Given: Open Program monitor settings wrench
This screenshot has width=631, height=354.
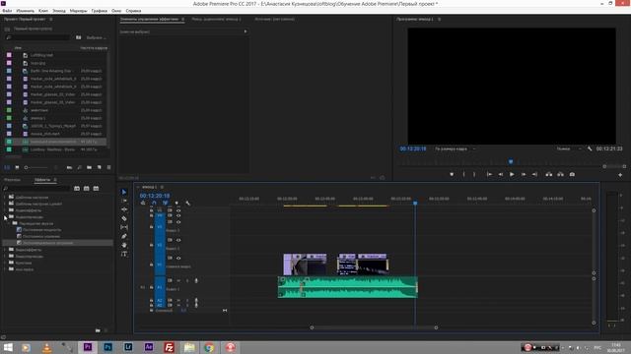Looking at the screenshot, I should (x=590, y=148).
